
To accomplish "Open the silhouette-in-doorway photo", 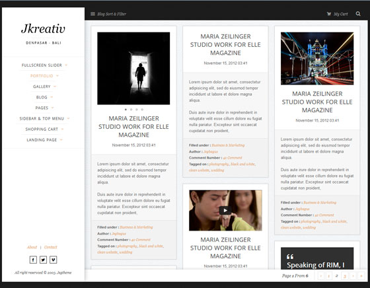I will (133, 69).
